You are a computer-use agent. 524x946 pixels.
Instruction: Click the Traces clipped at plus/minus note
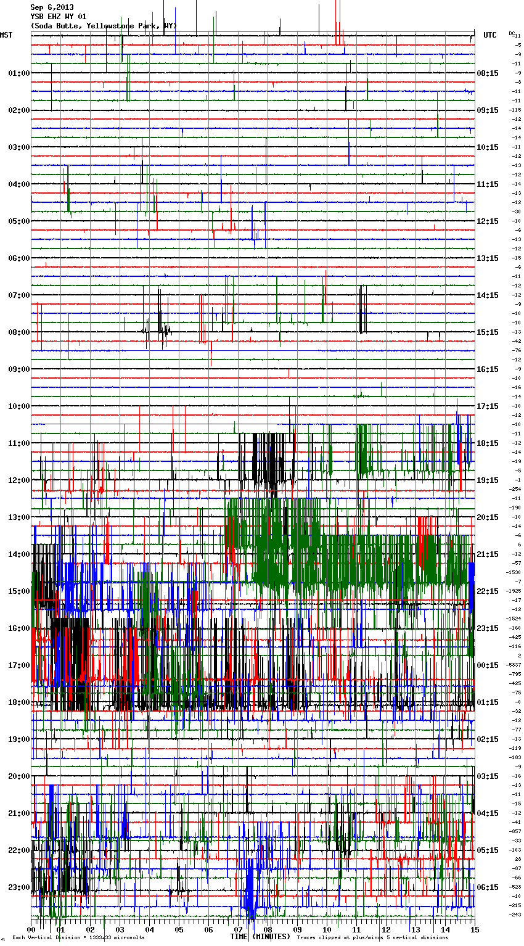coord(373,938)
